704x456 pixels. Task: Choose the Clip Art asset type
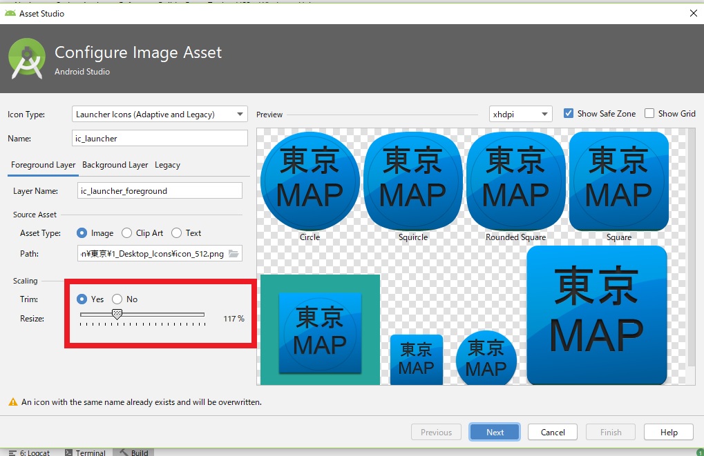127,233
